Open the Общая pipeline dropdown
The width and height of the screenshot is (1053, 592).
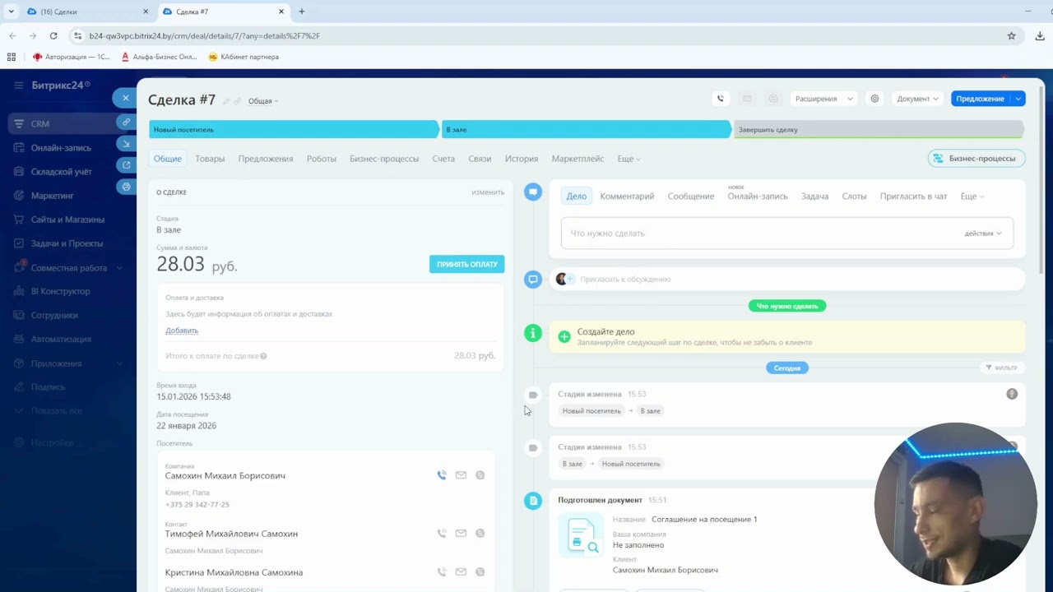coord(263,101)
